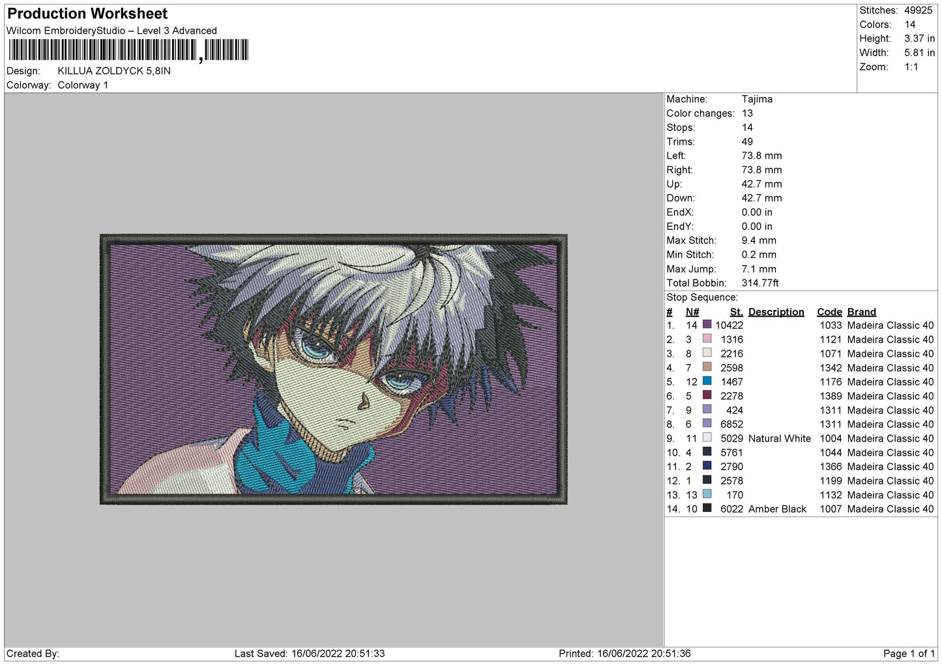
Task: Click the Production Worksheet title
Action: (x=87, y=14)
